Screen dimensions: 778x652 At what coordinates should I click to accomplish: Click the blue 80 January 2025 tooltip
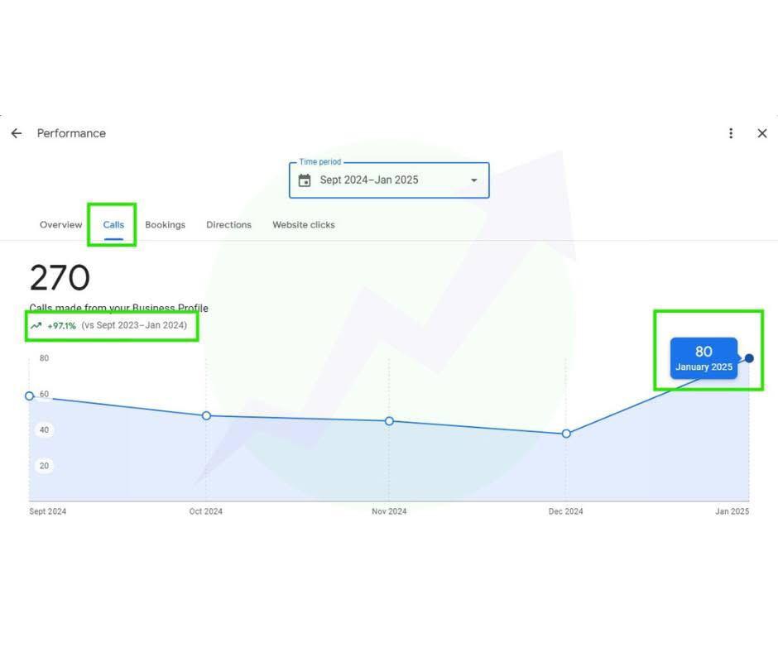[x=704, y=358]
